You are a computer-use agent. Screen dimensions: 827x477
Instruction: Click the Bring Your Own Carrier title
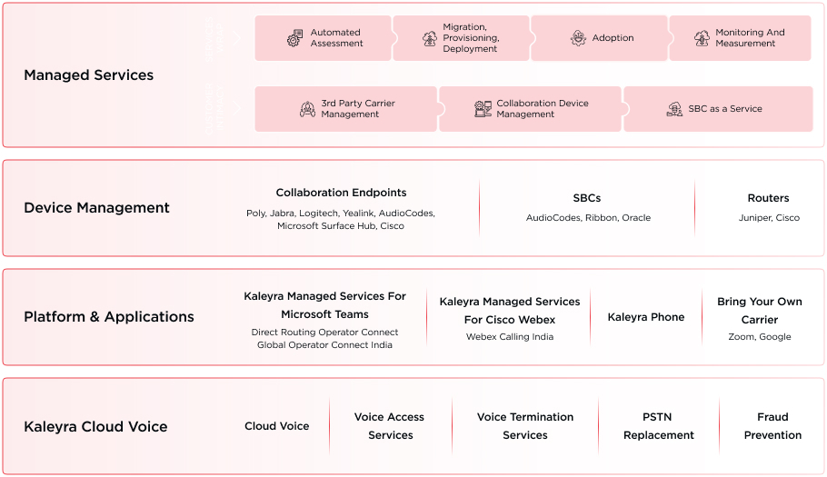[760, 311]
